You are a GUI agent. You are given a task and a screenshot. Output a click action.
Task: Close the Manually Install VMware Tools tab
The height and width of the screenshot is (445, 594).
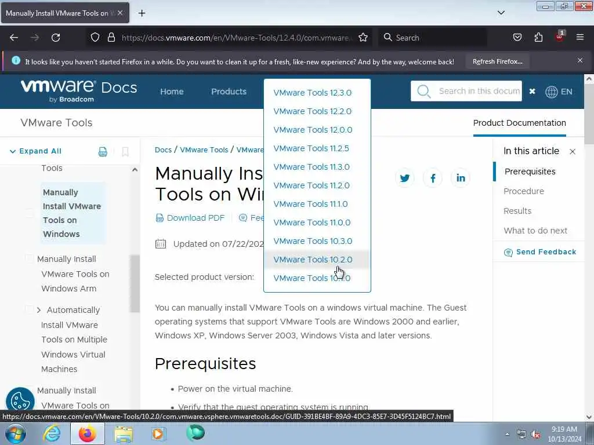[x=120, y=13]
